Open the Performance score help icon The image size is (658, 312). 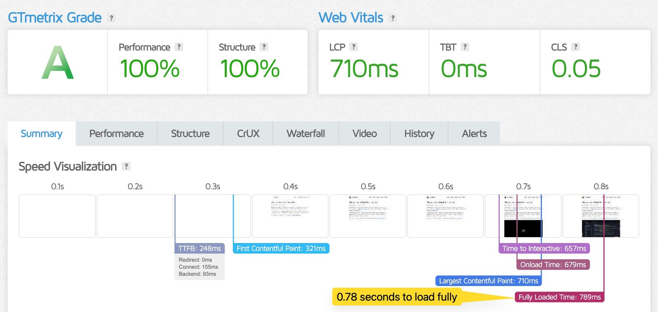click(179, 47)
